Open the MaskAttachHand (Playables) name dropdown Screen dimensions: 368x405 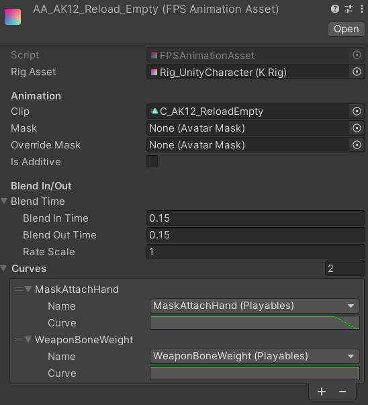tap(255, 306)
